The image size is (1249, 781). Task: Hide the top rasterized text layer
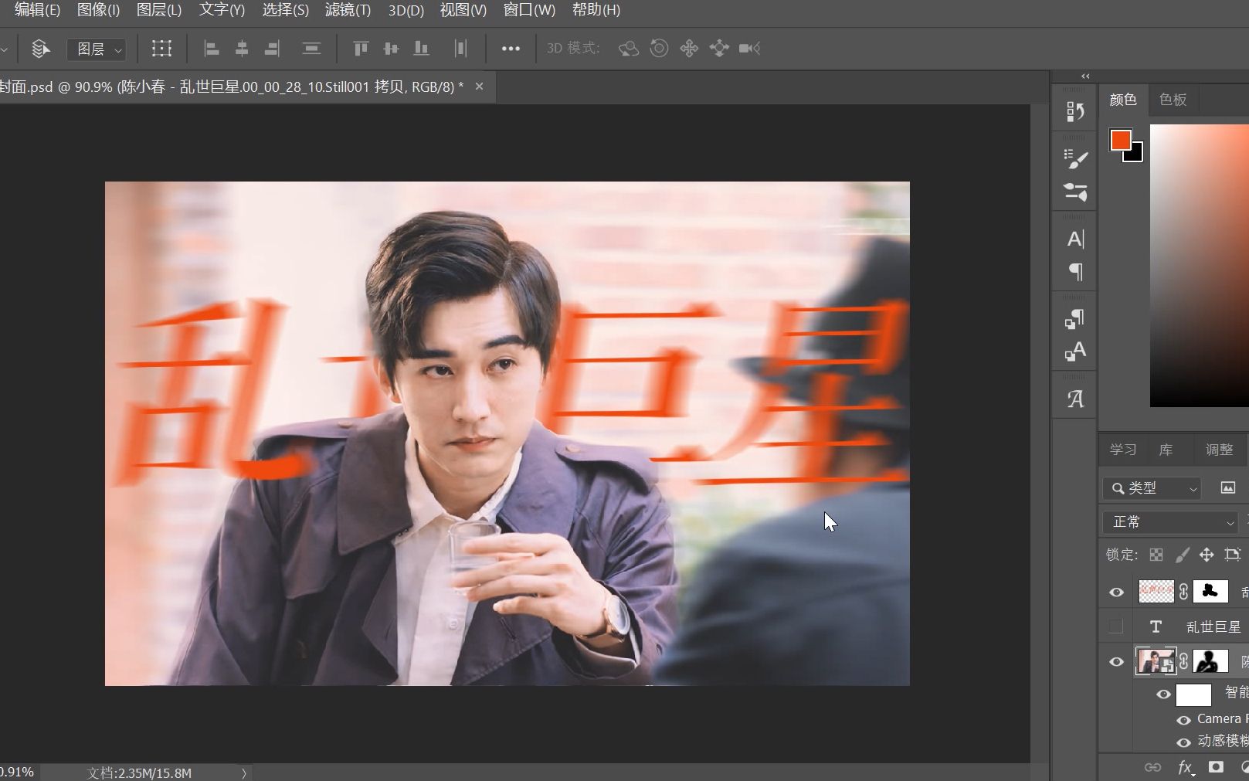click(x=1116, y=593)
